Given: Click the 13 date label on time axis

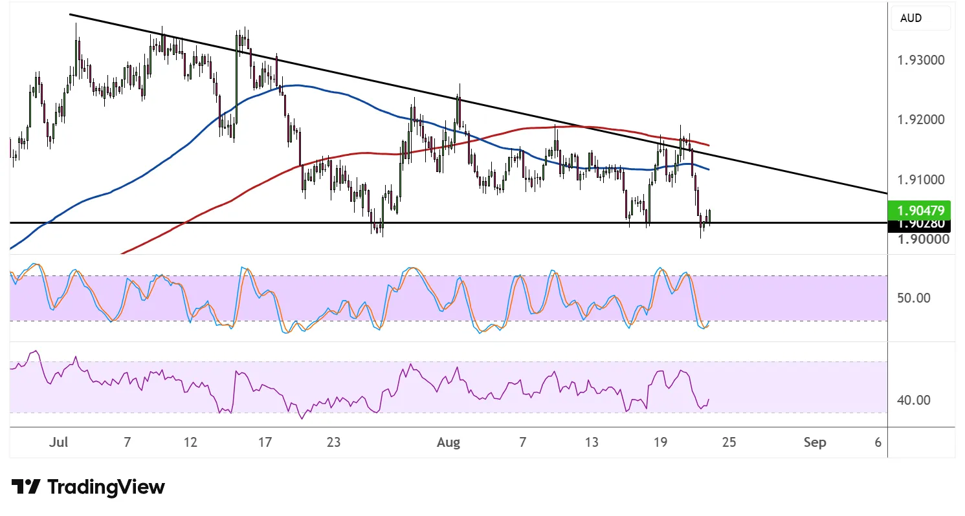Looking at the screenshot, I should tap(591, 443).
